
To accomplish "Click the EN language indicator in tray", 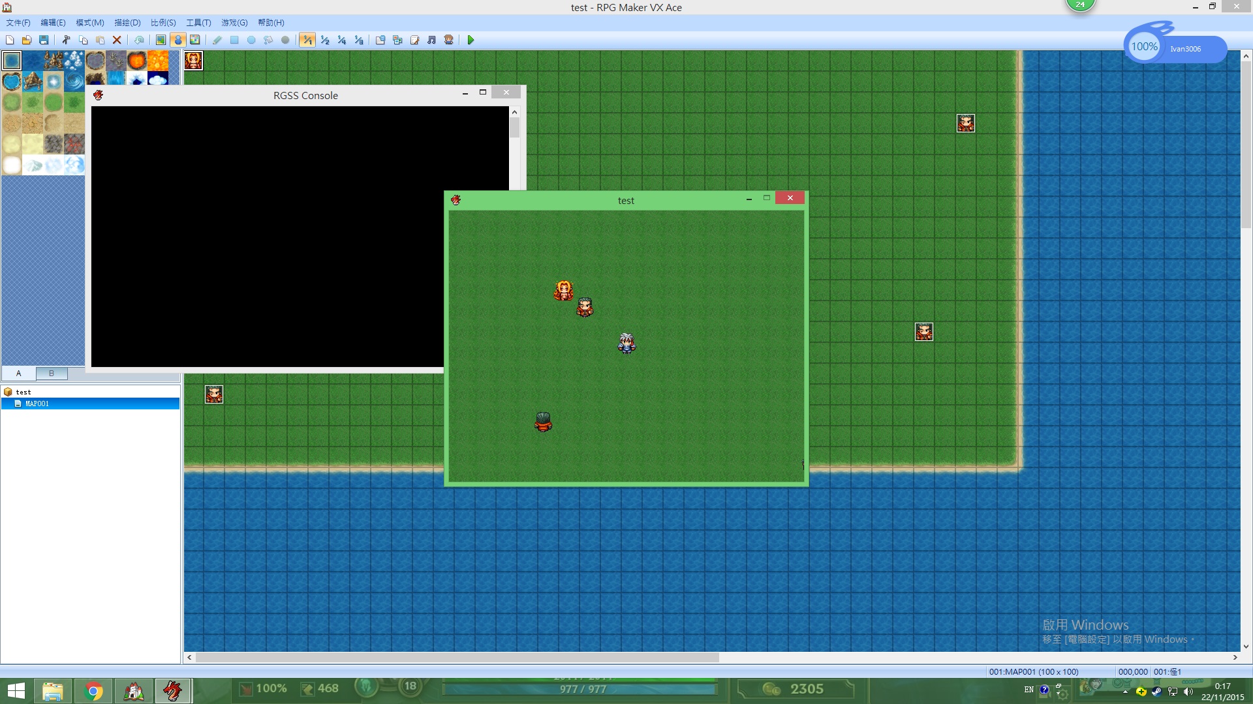I will [x=1029, y=690].
